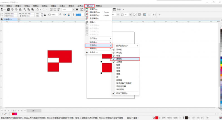
Task: Open the 编辑 Edit menu
Action: pyautogui.click(x=9, y=6)
